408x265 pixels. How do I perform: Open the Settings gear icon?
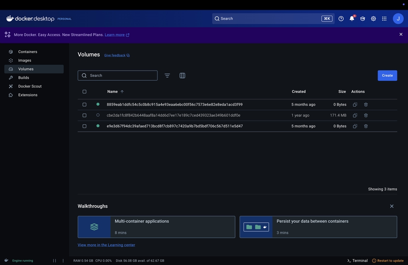click(374, 18)
